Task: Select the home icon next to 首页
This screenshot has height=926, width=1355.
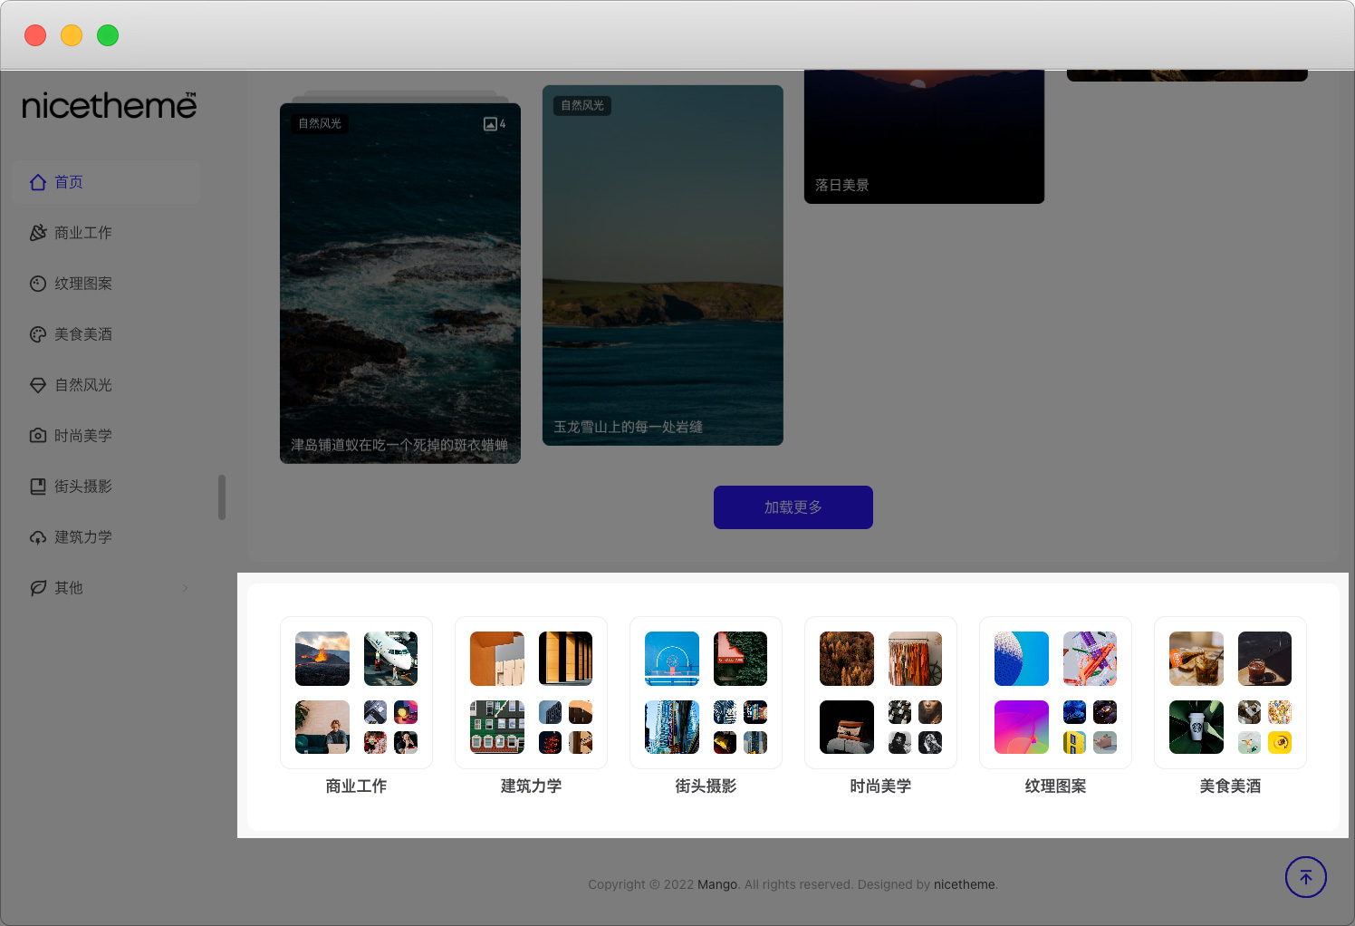Action: point(38,182)
